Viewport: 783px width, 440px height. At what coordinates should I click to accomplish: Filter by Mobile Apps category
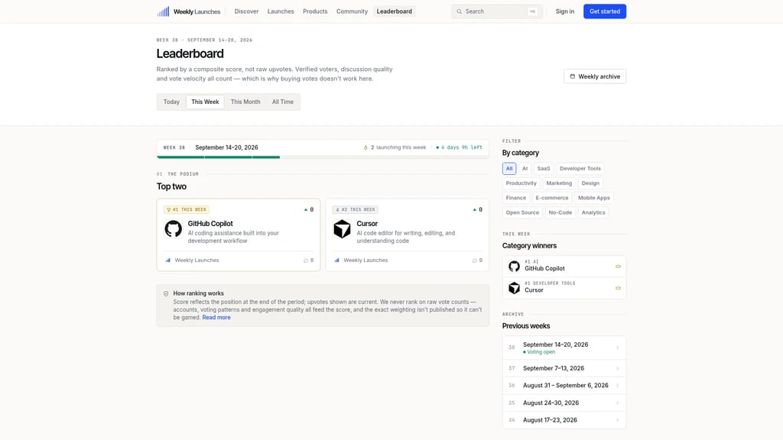(x=593, y=198)
